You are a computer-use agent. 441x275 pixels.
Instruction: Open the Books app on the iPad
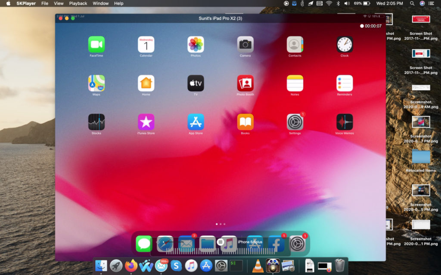click(245, 122)
